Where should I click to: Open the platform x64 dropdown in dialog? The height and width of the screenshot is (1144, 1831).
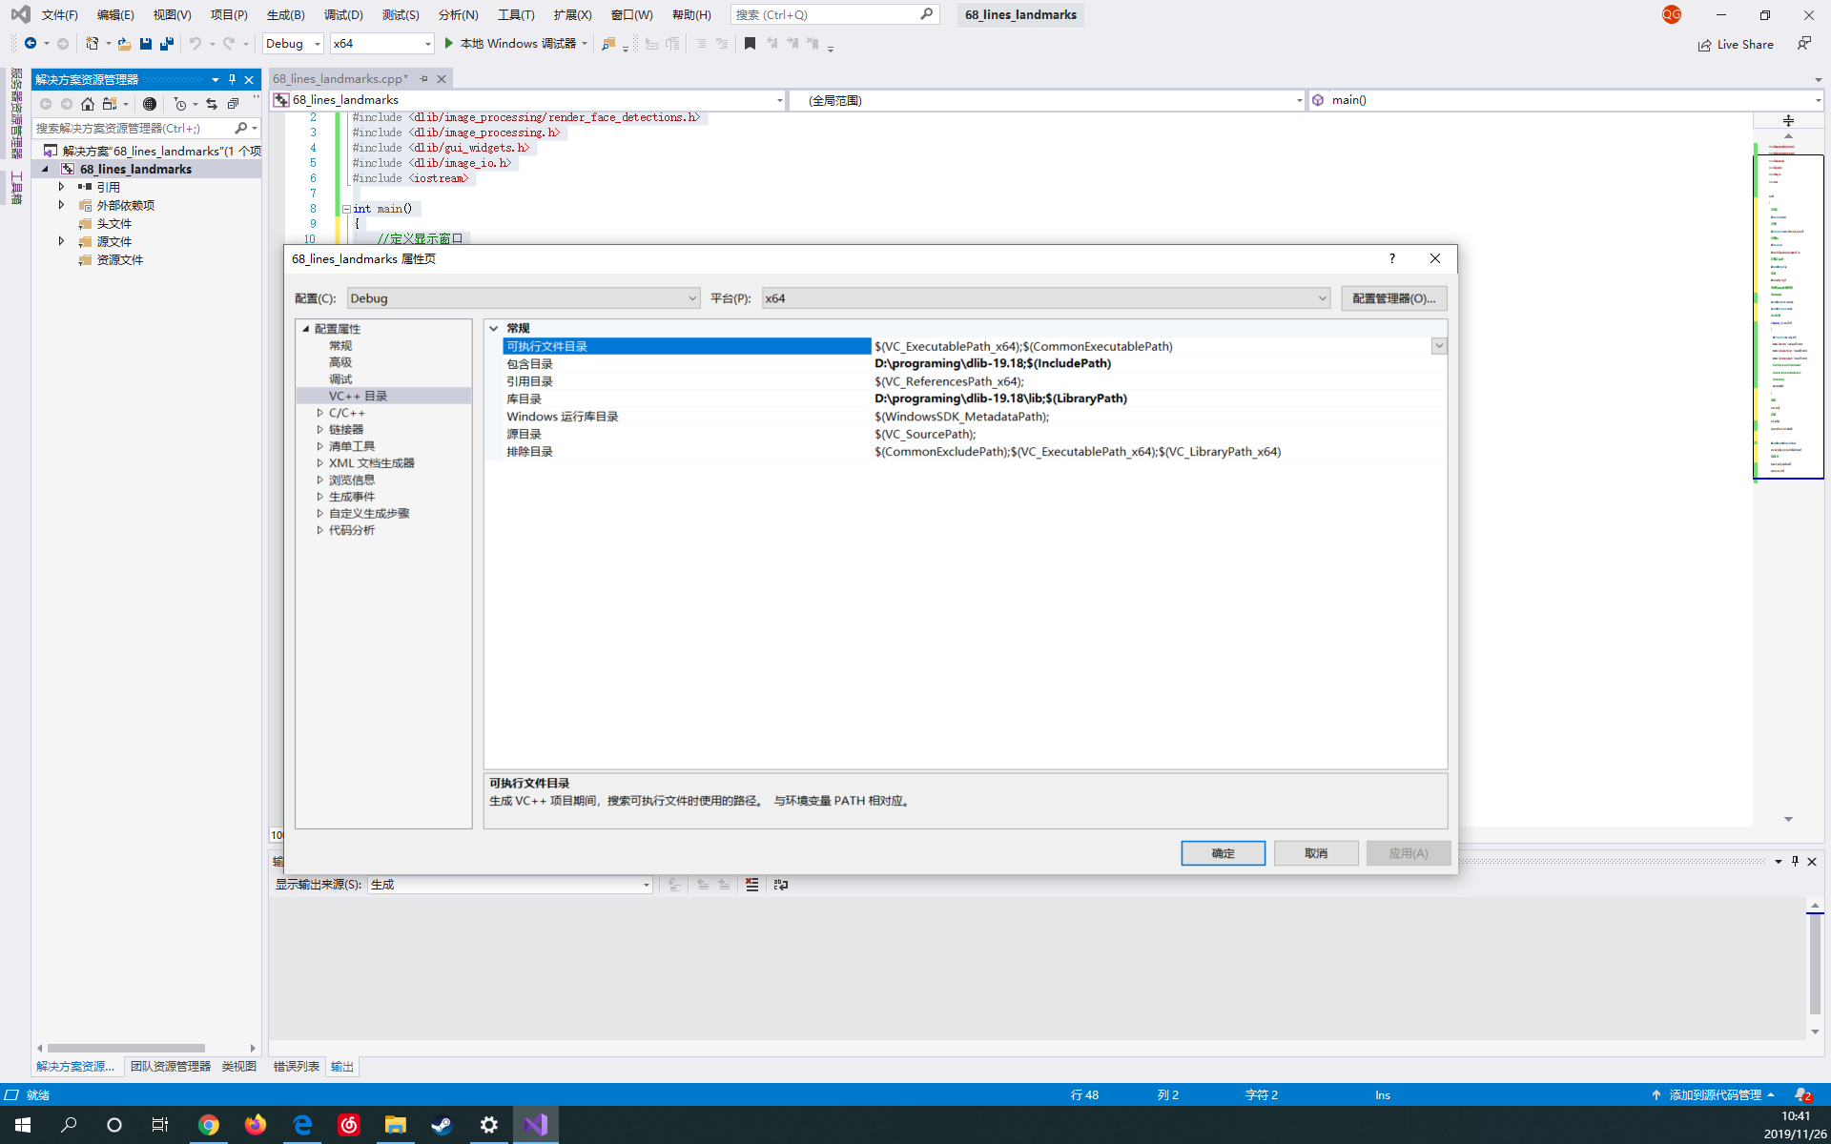[1322, 298]
